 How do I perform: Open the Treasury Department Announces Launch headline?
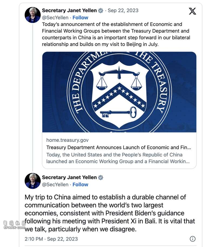119,147
